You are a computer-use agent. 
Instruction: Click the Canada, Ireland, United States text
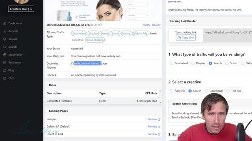(x=89, y=63)
